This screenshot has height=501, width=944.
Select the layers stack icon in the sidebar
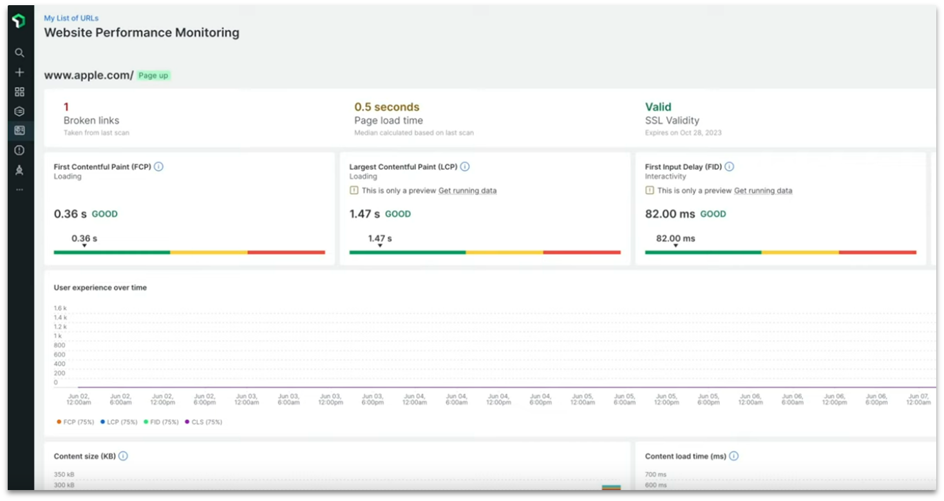[19, 111]
